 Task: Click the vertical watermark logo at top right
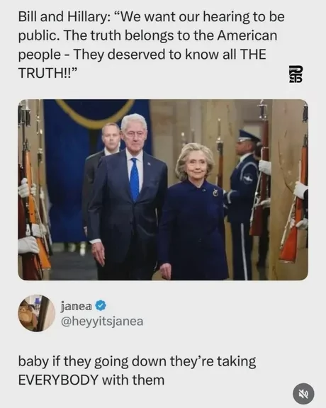coord(296,74)
